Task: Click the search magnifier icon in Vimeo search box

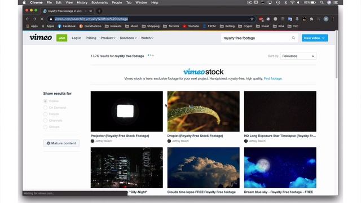Action: click(x=293, y=38)
